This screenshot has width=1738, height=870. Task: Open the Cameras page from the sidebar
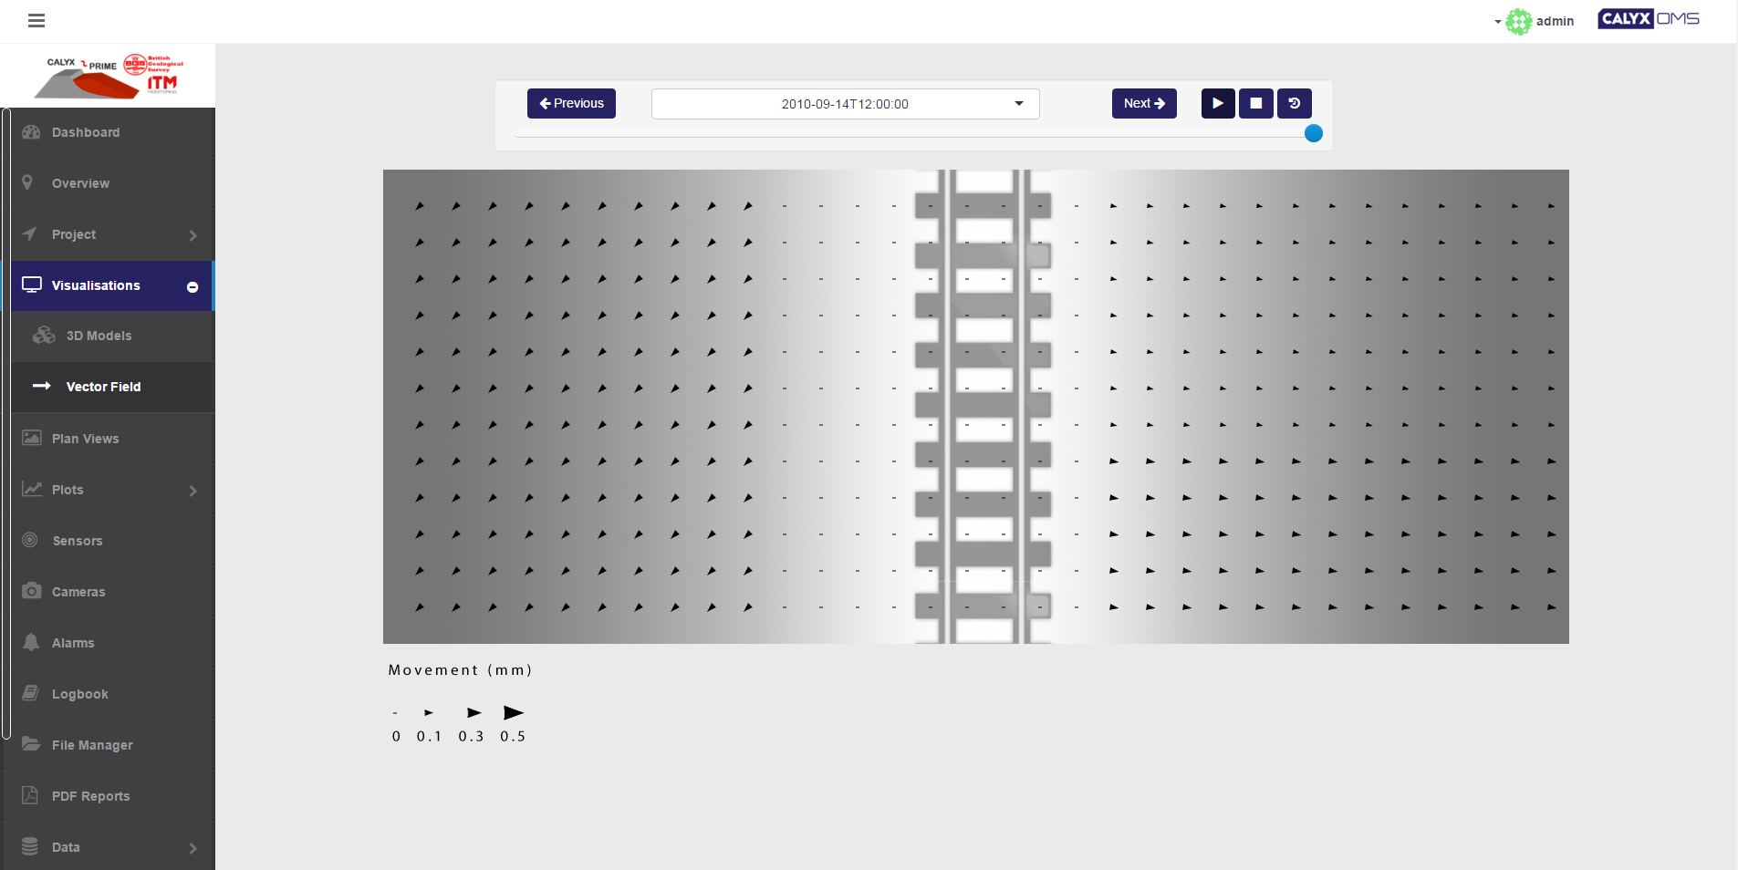click(78, 592)
